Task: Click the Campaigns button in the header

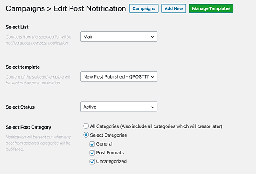Action: pos(144,8)
